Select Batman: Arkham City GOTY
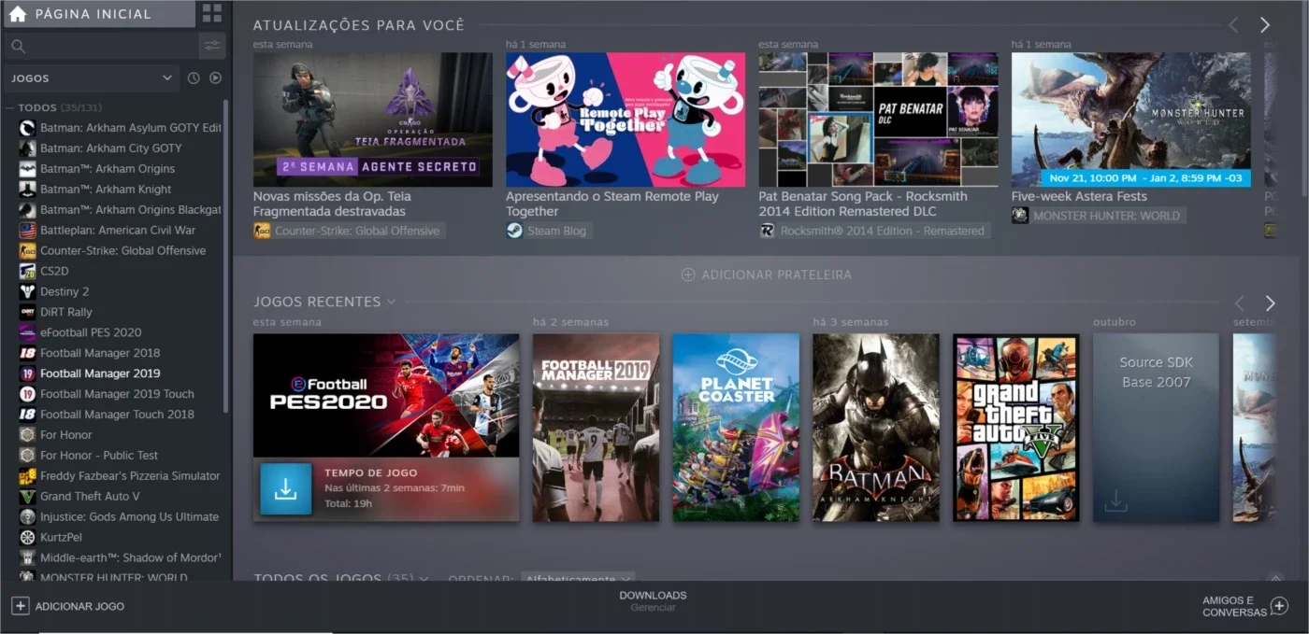The width and height of the screenshot is (1309, 634). coord(111,148)
